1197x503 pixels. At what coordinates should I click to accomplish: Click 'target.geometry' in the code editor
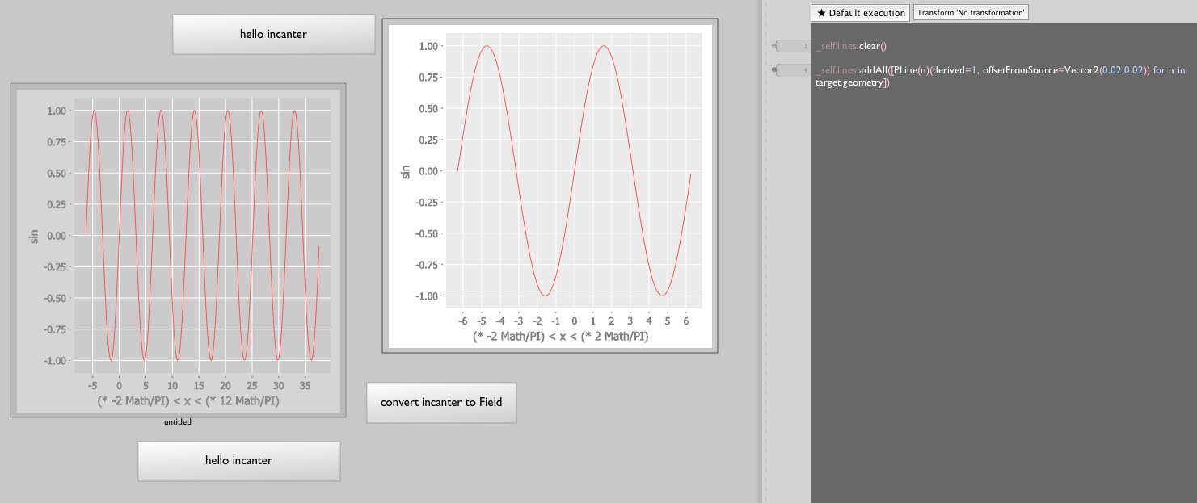(x=850, y=83)
